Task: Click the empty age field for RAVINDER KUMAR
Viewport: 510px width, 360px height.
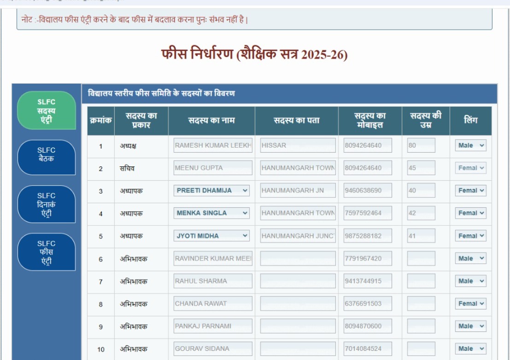Action: click(421, 258)
